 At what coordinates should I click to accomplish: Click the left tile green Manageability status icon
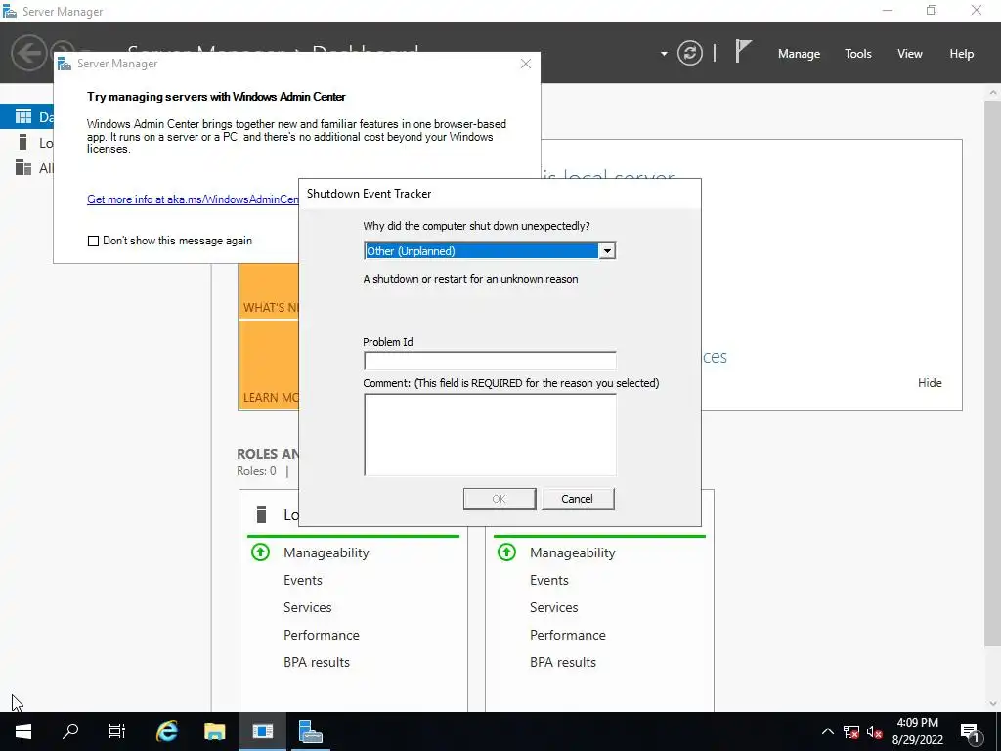click(x=260, y=552)
